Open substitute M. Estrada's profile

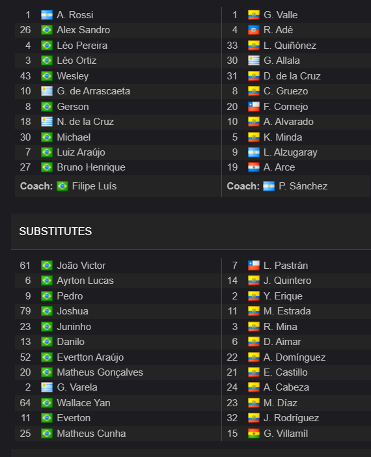point(287,311)
